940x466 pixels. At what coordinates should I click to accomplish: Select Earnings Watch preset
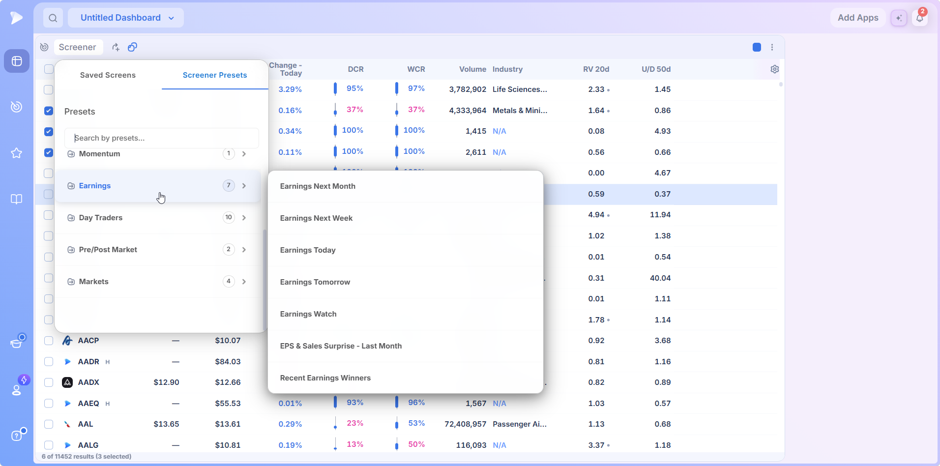406,314
